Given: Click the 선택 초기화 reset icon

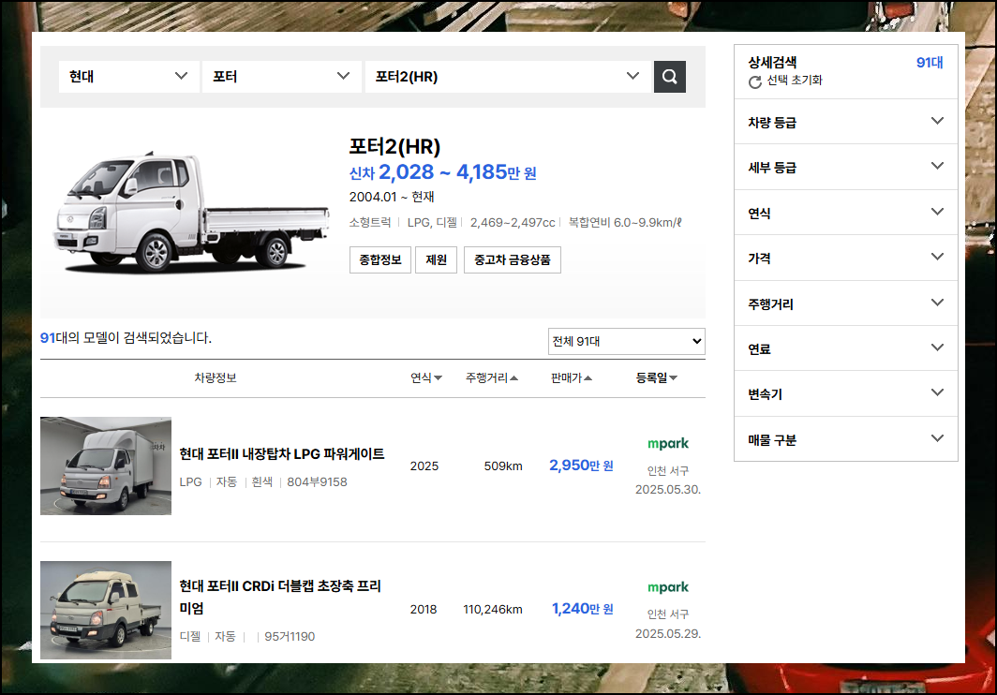Looking at the screenshot, I should point(754,82).
